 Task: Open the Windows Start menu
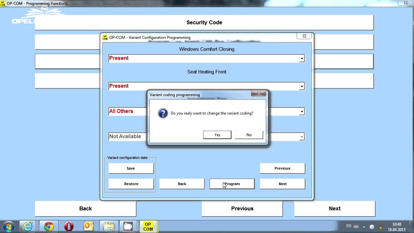9,227
